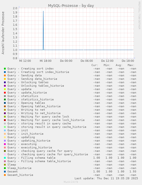Click the Mi 12:00 x-axis label

pyautogui.click(x=25, y=61)
